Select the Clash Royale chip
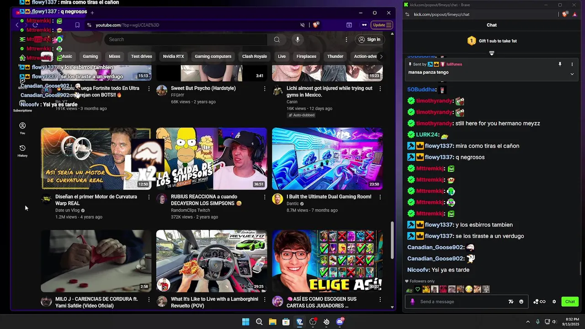585x329 pixels. point(255,56)
